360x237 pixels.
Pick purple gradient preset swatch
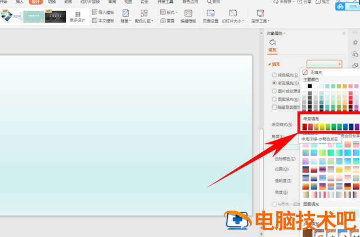click(357, 127)
